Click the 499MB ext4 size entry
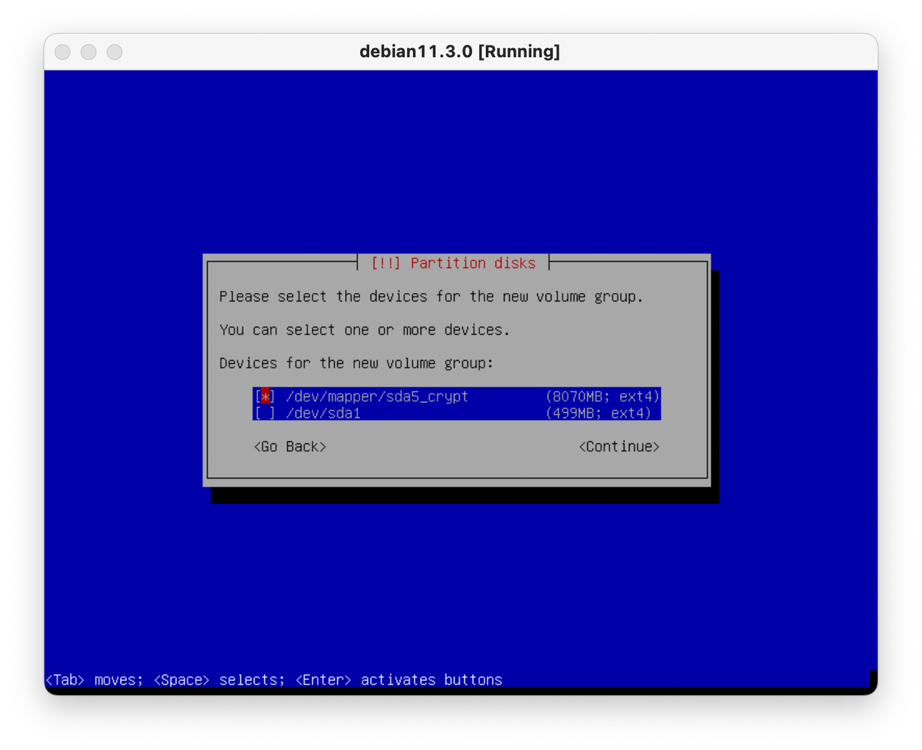Screen dimensions: 922x750 [x=598, y=413]
